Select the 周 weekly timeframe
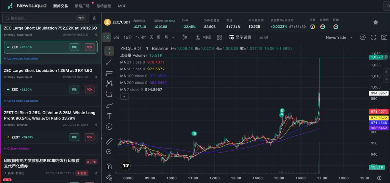390x183 pixels. coord(158,37)
